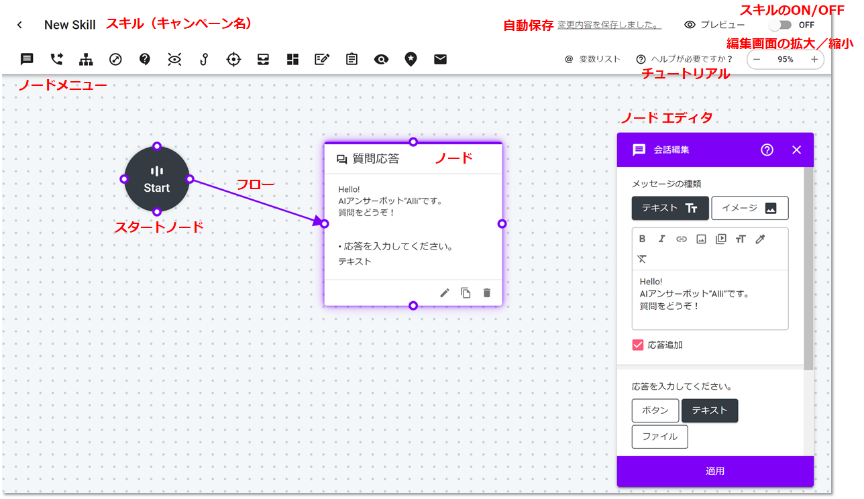Add a call forwarding node from the toolbar
864x499 pixels.
tap(56, 59)
